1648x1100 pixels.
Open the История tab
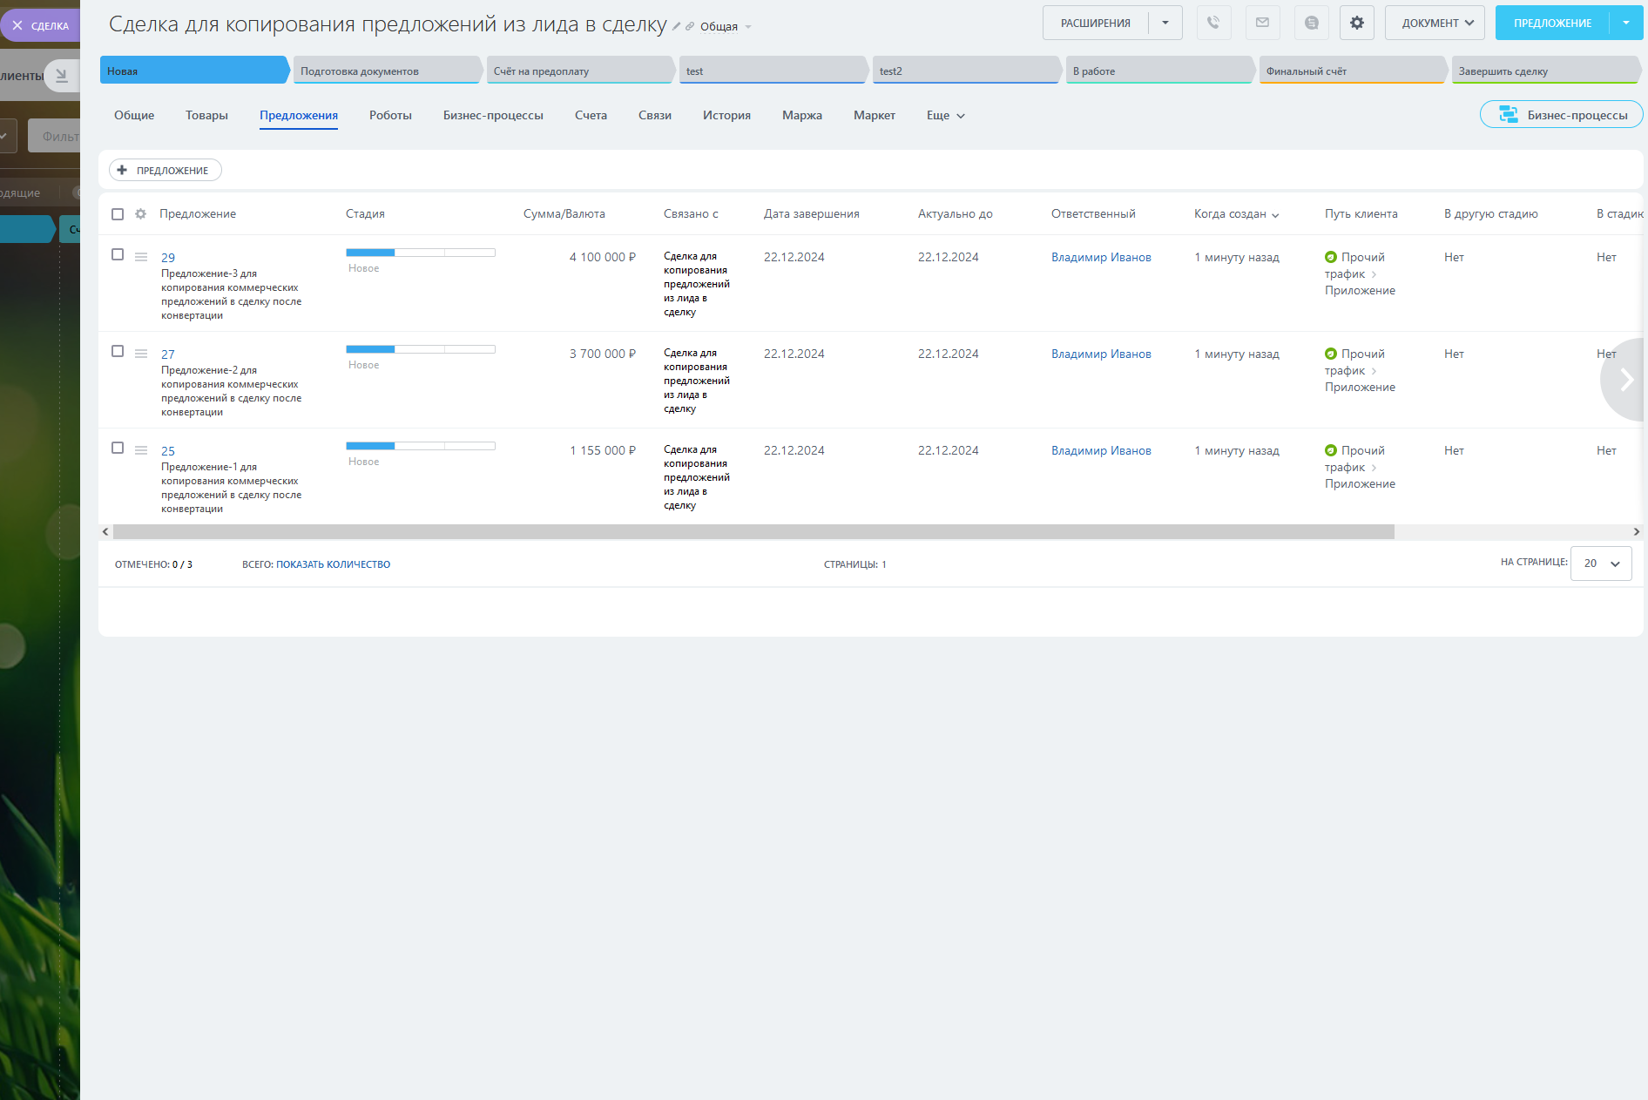(726, 115)
